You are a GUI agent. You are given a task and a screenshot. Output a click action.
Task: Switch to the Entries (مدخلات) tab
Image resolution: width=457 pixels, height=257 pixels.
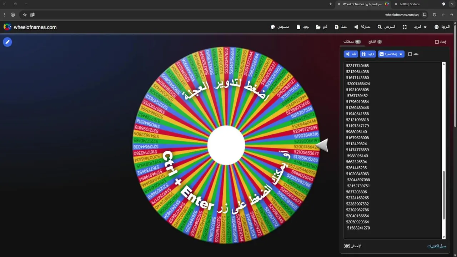pyautogui.click(x=352, y=42)
